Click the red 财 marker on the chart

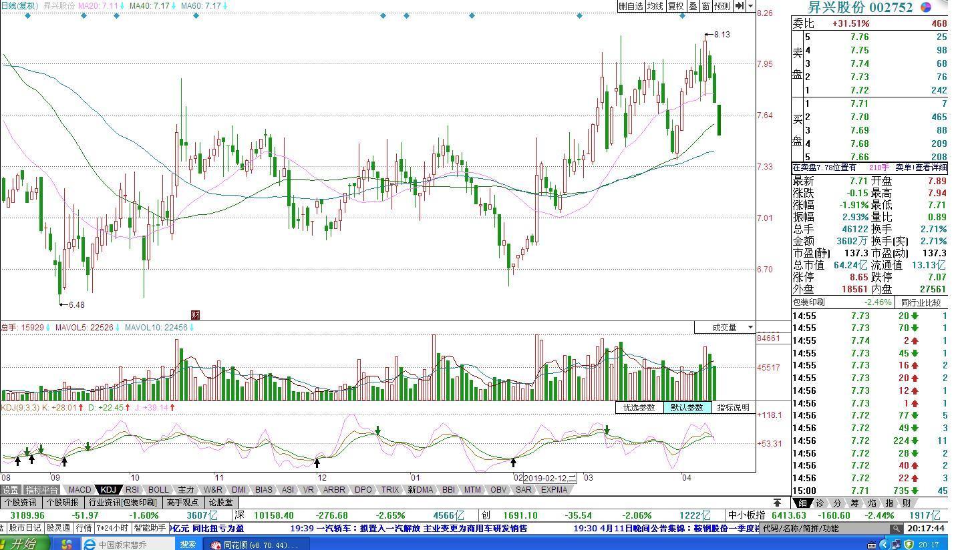pyautogui.click(x=195, y=314)
